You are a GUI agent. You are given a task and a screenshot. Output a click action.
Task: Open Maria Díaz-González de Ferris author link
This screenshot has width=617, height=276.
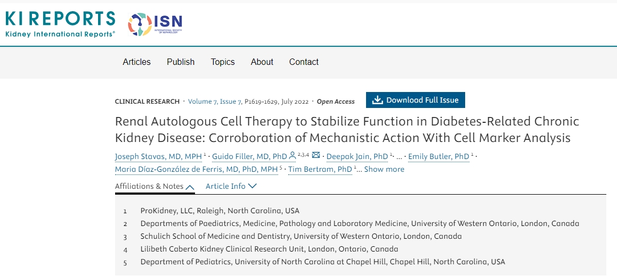196,169
